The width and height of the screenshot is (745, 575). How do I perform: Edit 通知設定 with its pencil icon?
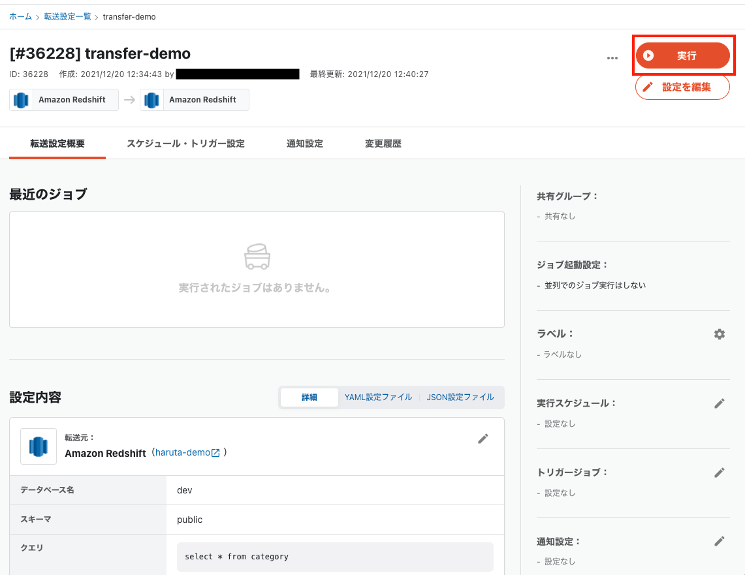click(719, 541)
